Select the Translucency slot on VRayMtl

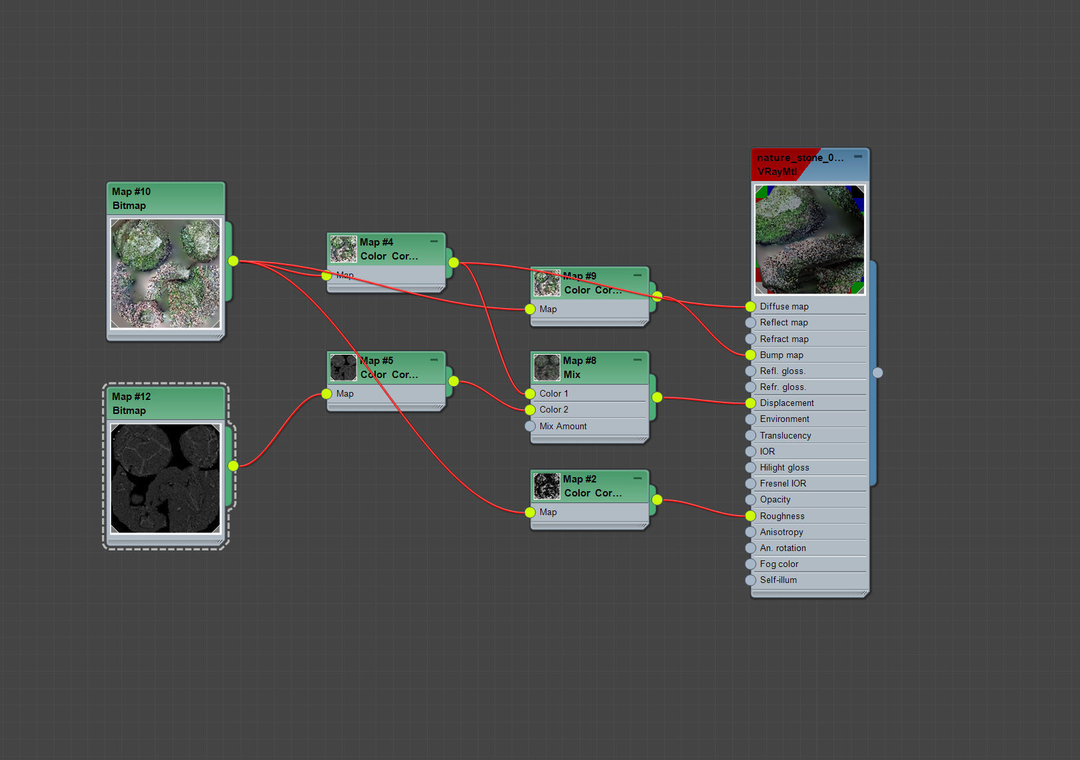click(x=810, y=435)
